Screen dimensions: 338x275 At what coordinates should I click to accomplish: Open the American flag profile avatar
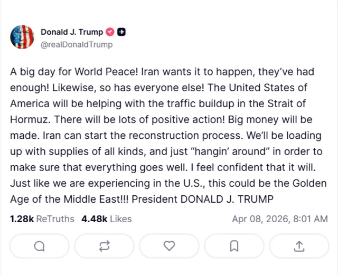pyautogui.click(x=23, y=37)
